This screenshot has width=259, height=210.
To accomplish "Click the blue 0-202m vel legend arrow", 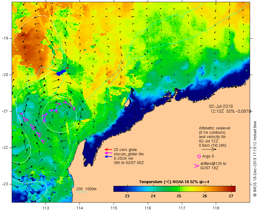I will click(x=108, y=157).
